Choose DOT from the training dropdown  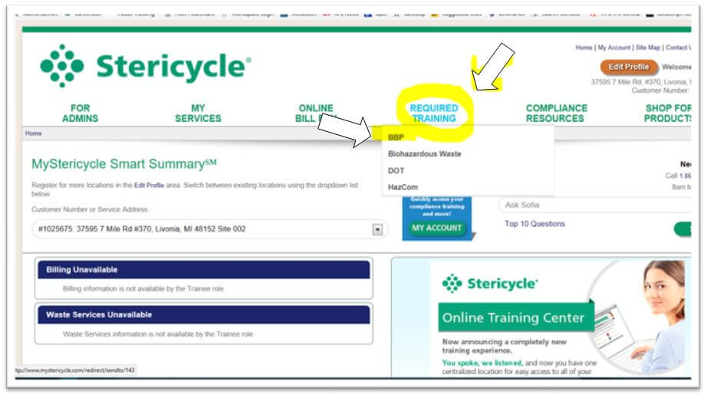[x=396, y=171]
